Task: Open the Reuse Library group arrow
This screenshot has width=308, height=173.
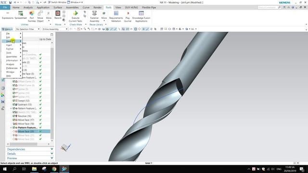Action: 106,25
